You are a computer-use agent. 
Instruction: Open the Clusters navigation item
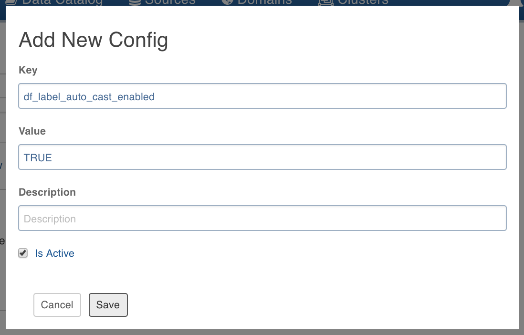[x=363, y=2]
